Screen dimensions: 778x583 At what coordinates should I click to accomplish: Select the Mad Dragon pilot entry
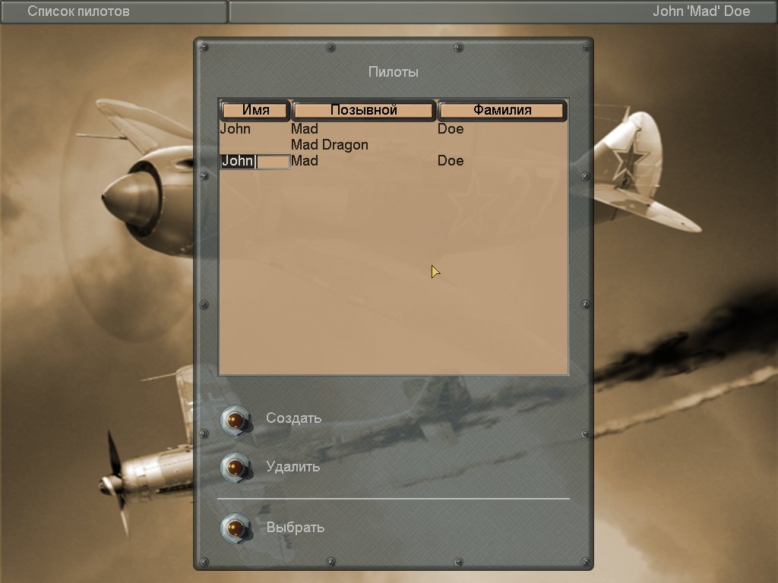pyautogui.click(x=330, y=145)
